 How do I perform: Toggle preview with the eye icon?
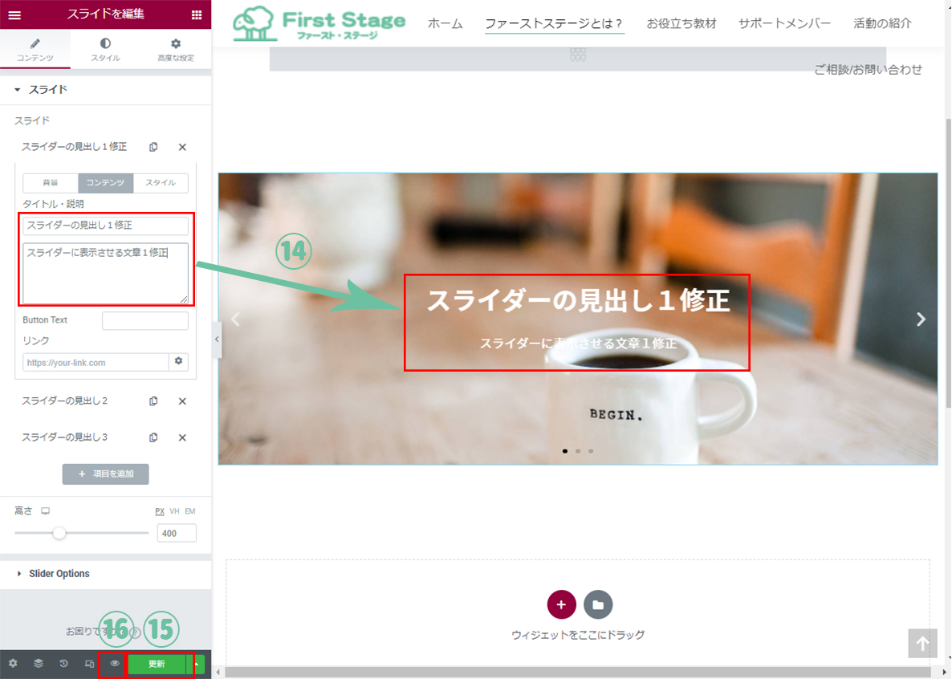point(115,664)
